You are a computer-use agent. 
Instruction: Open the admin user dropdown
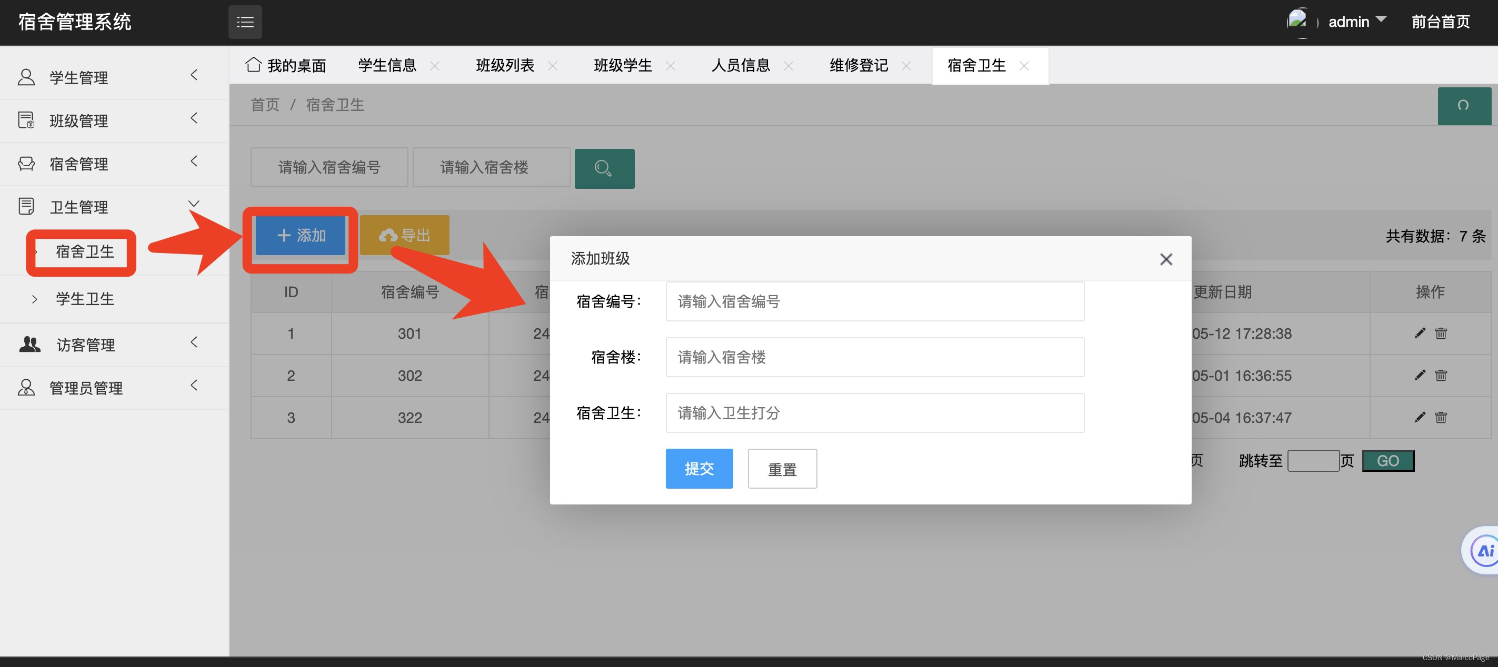click(x=1357, y=22)
